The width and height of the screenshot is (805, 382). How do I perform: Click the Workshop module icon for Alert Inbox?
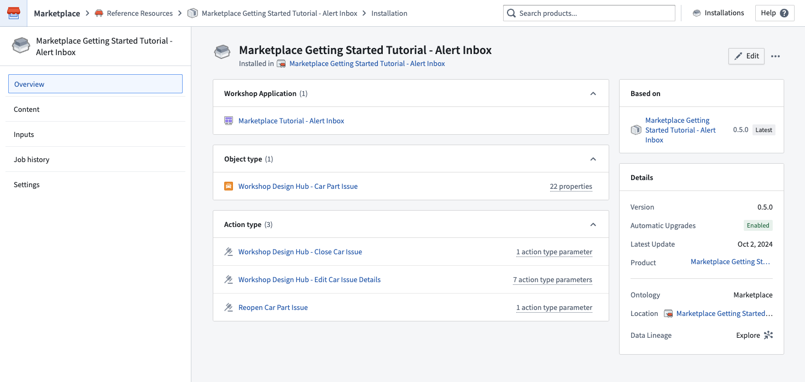click(x=229, y=121)
